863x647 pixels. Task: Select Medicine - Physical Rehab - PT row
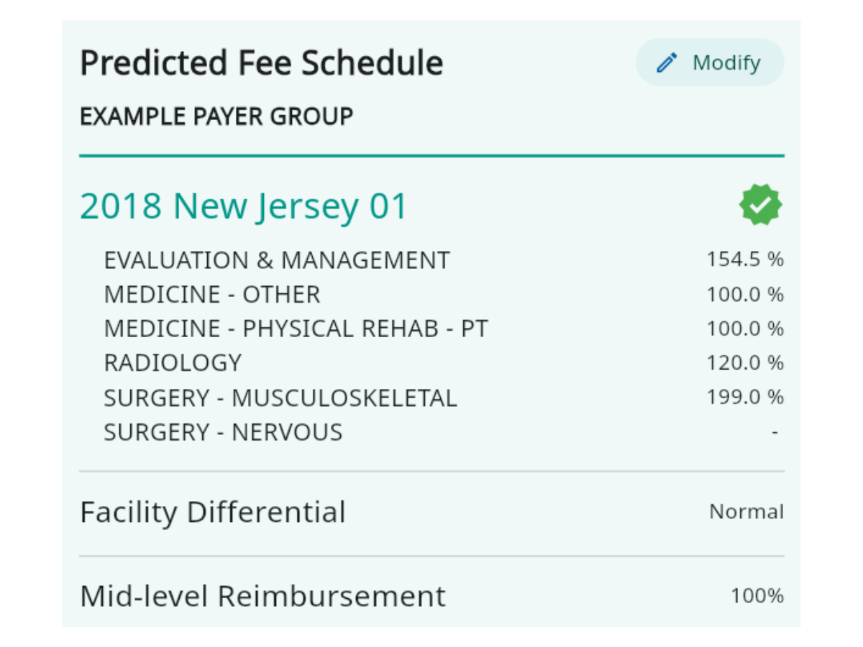(x=431, y=329)
